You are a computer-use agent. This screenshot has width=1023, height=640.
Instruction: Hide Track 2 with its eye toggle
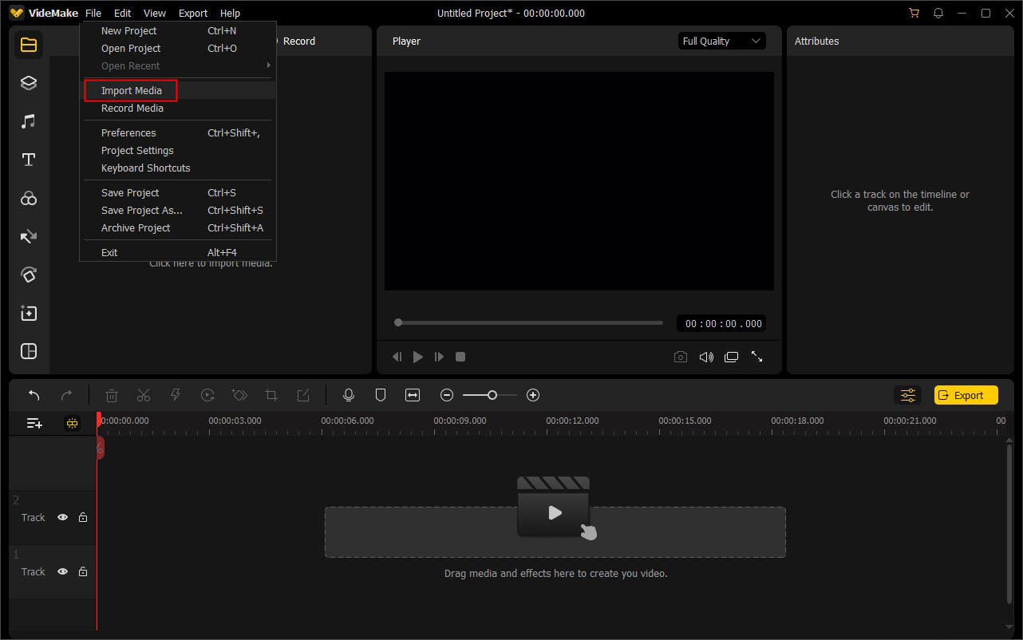tap(62, 517)
